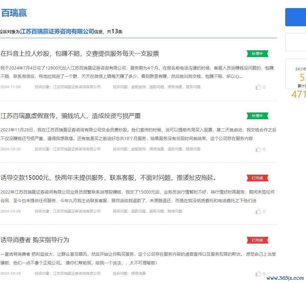Click thumbs-up on 江苏百瑞赢虚假宣传 complaint
Screen dimensions: 306x283
(259, 149)
